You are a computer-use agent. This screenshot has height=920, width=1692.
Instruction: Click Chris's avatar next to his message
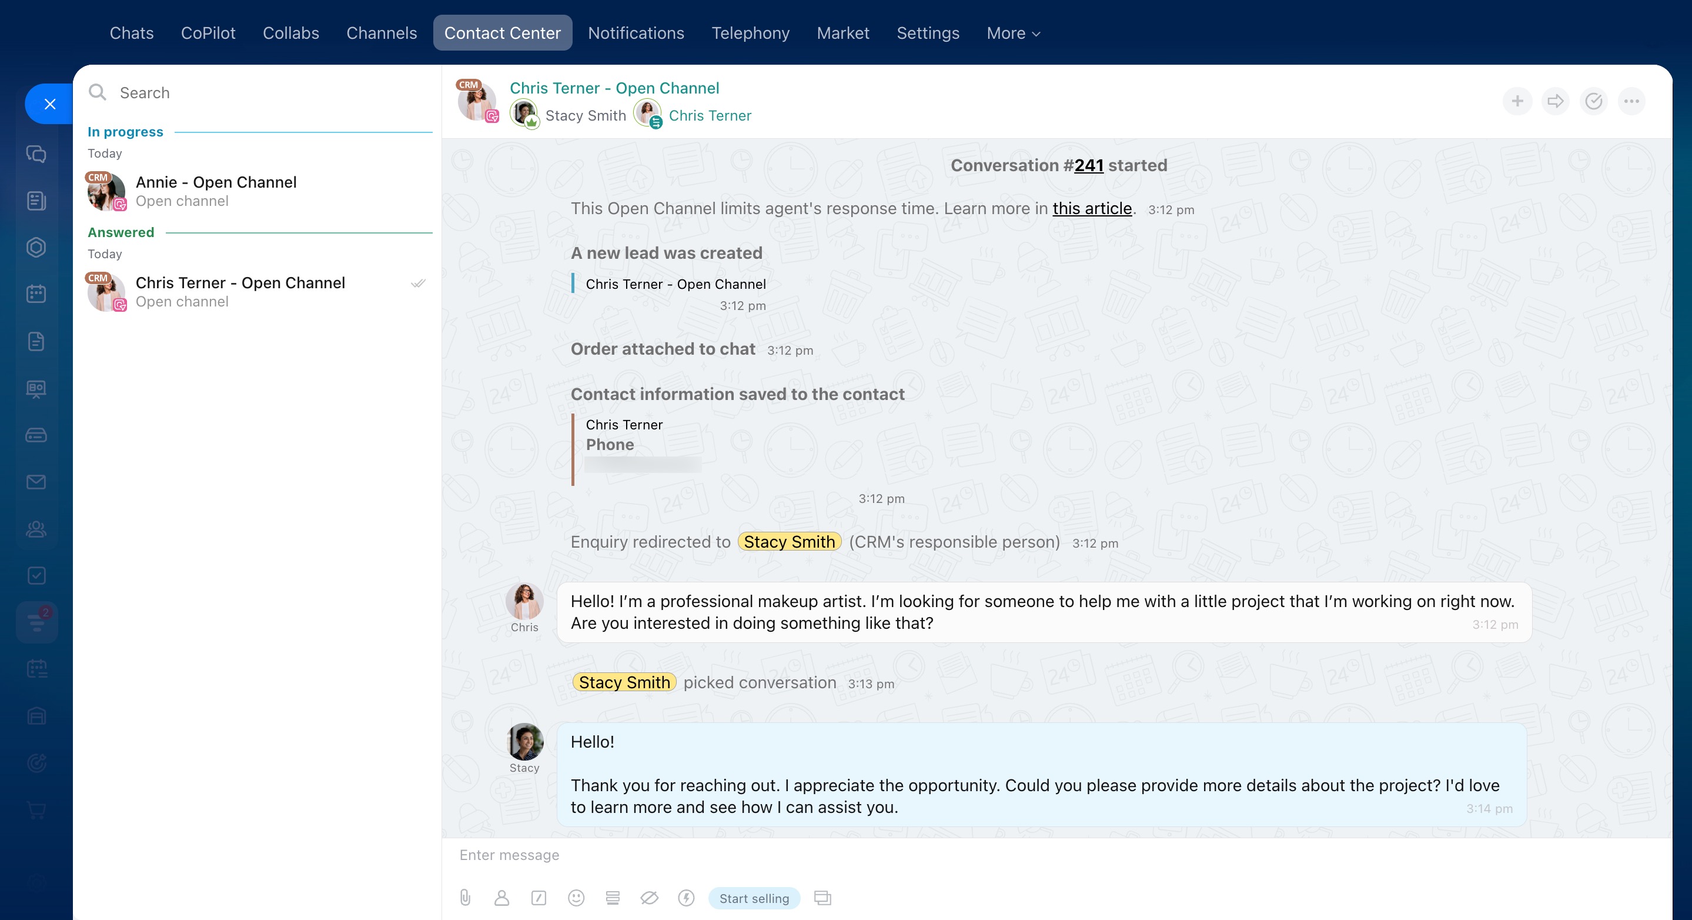(524, 601)
